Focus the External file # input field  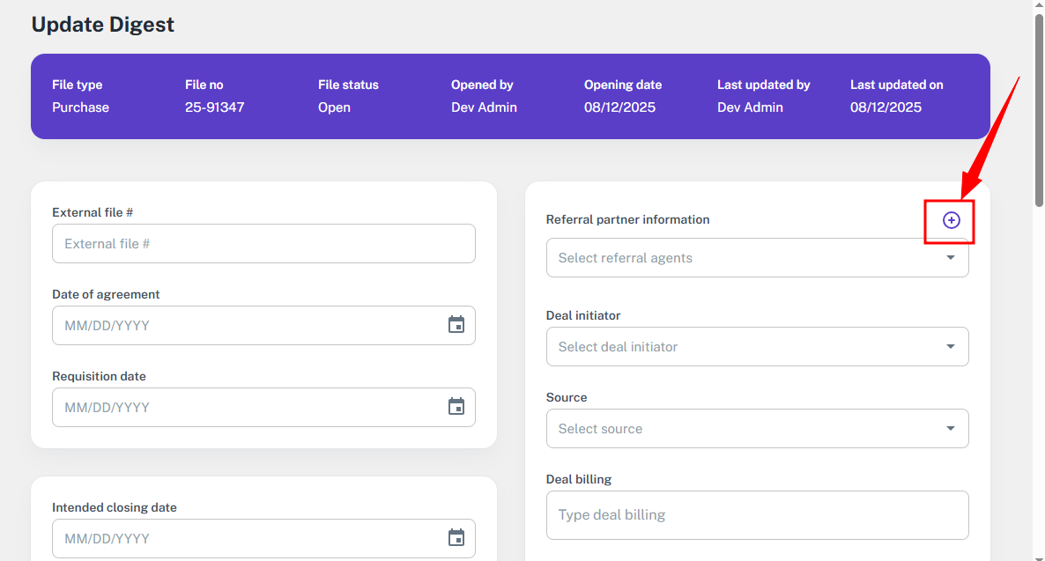click(x=263, y=244)
